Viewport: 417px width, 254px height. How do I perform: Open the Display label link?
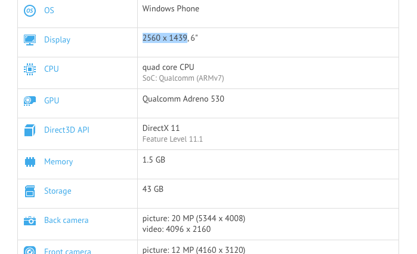coord(57,39)
